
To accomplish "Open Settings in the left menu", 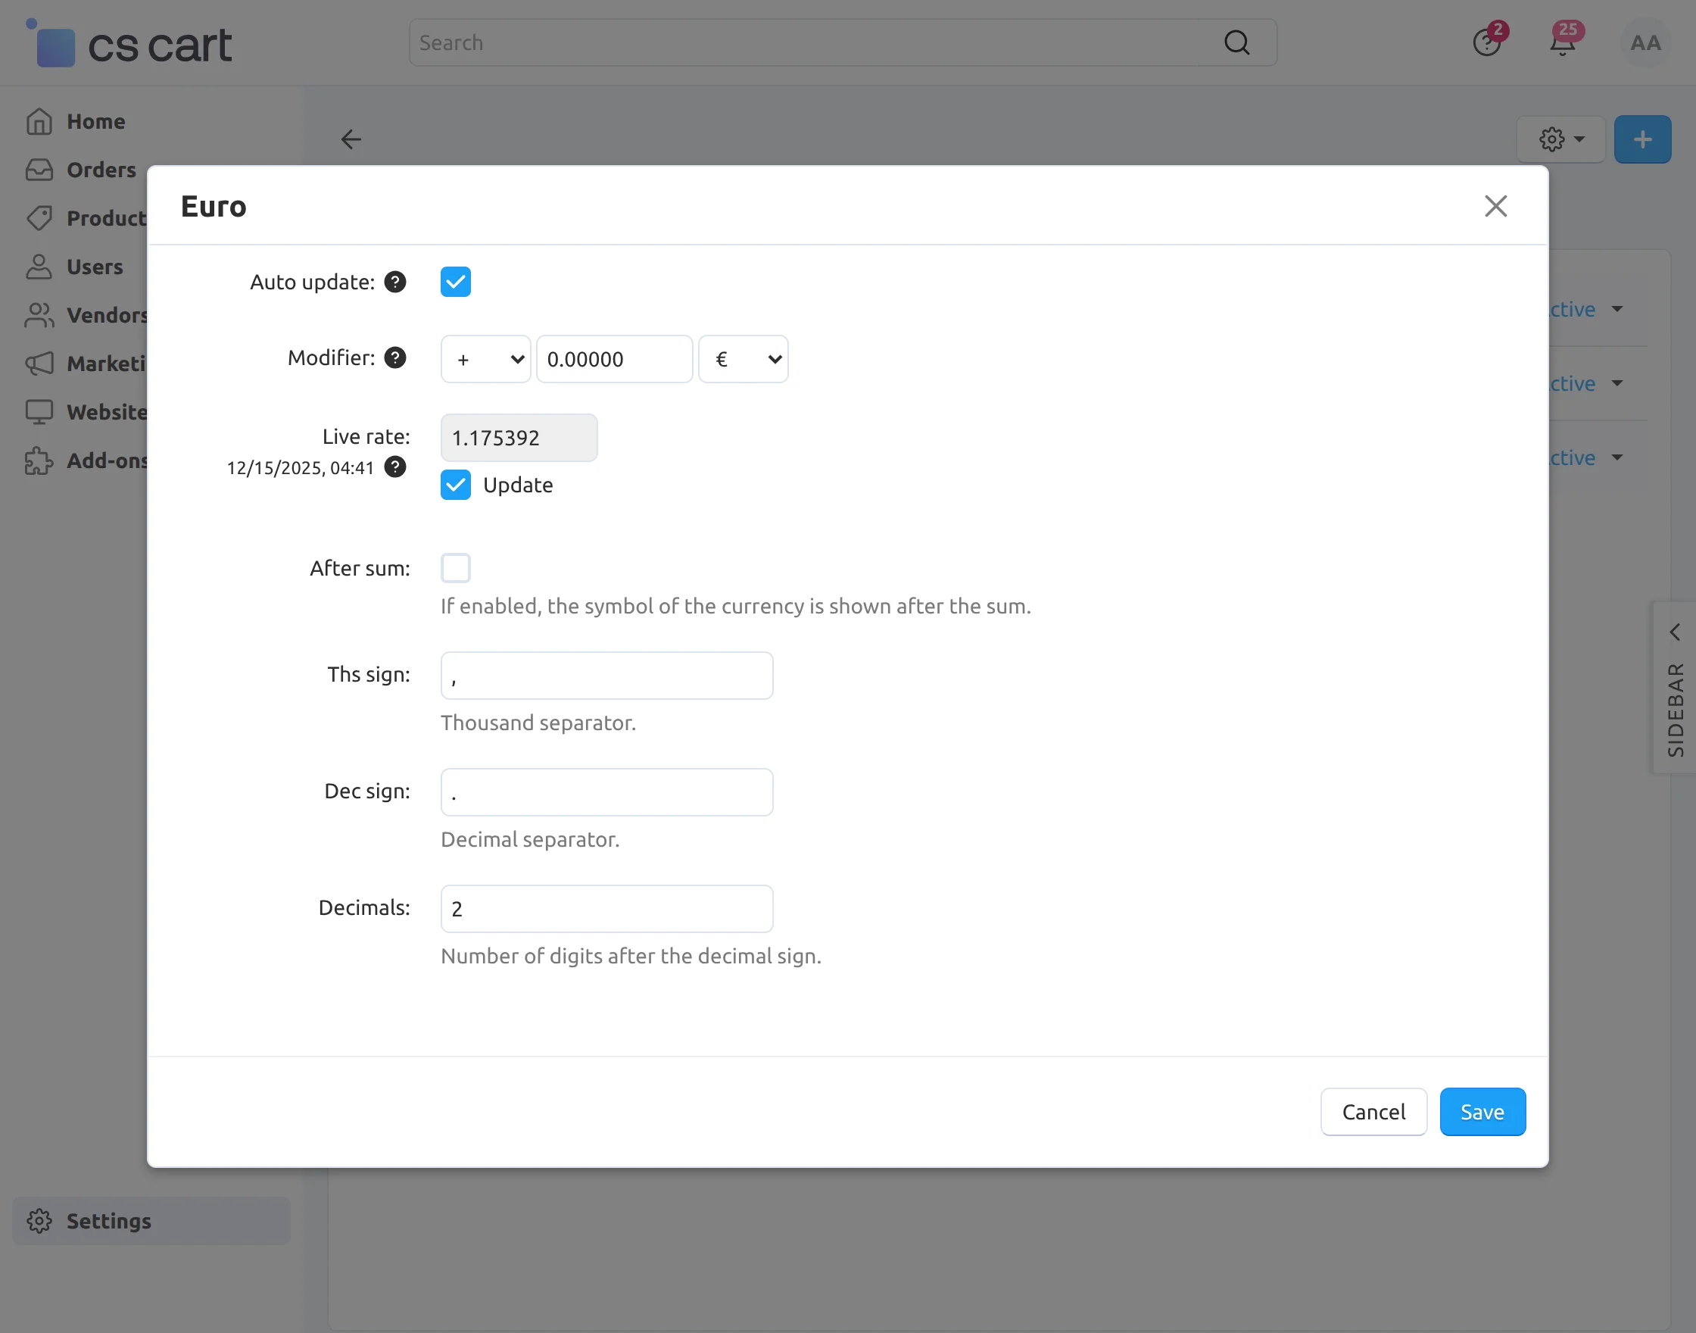I will coord(108,1221).
